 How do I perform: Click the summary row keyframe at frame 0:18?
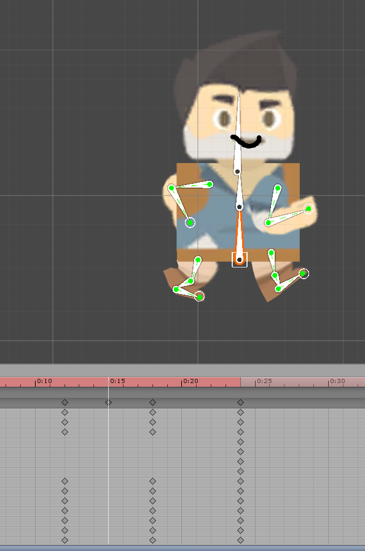(x=152, y=402)
